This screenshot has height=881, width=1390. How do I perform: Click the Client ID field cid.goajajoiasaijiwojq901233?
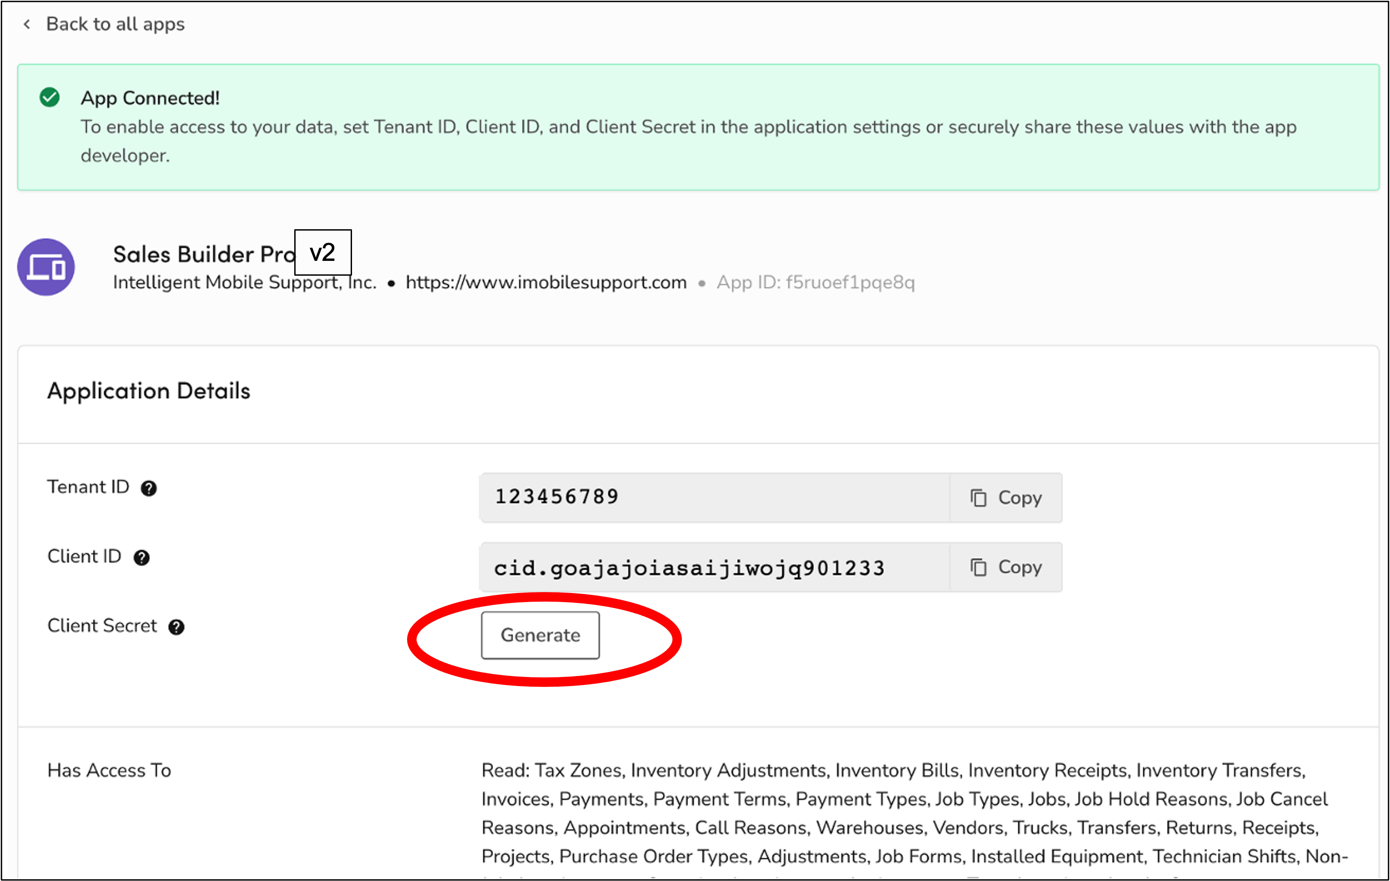click(714, 567)
